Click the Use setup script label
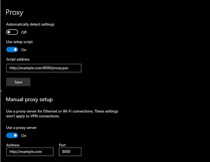The height and width of the screenshot is (162, 210). [19, 42]
